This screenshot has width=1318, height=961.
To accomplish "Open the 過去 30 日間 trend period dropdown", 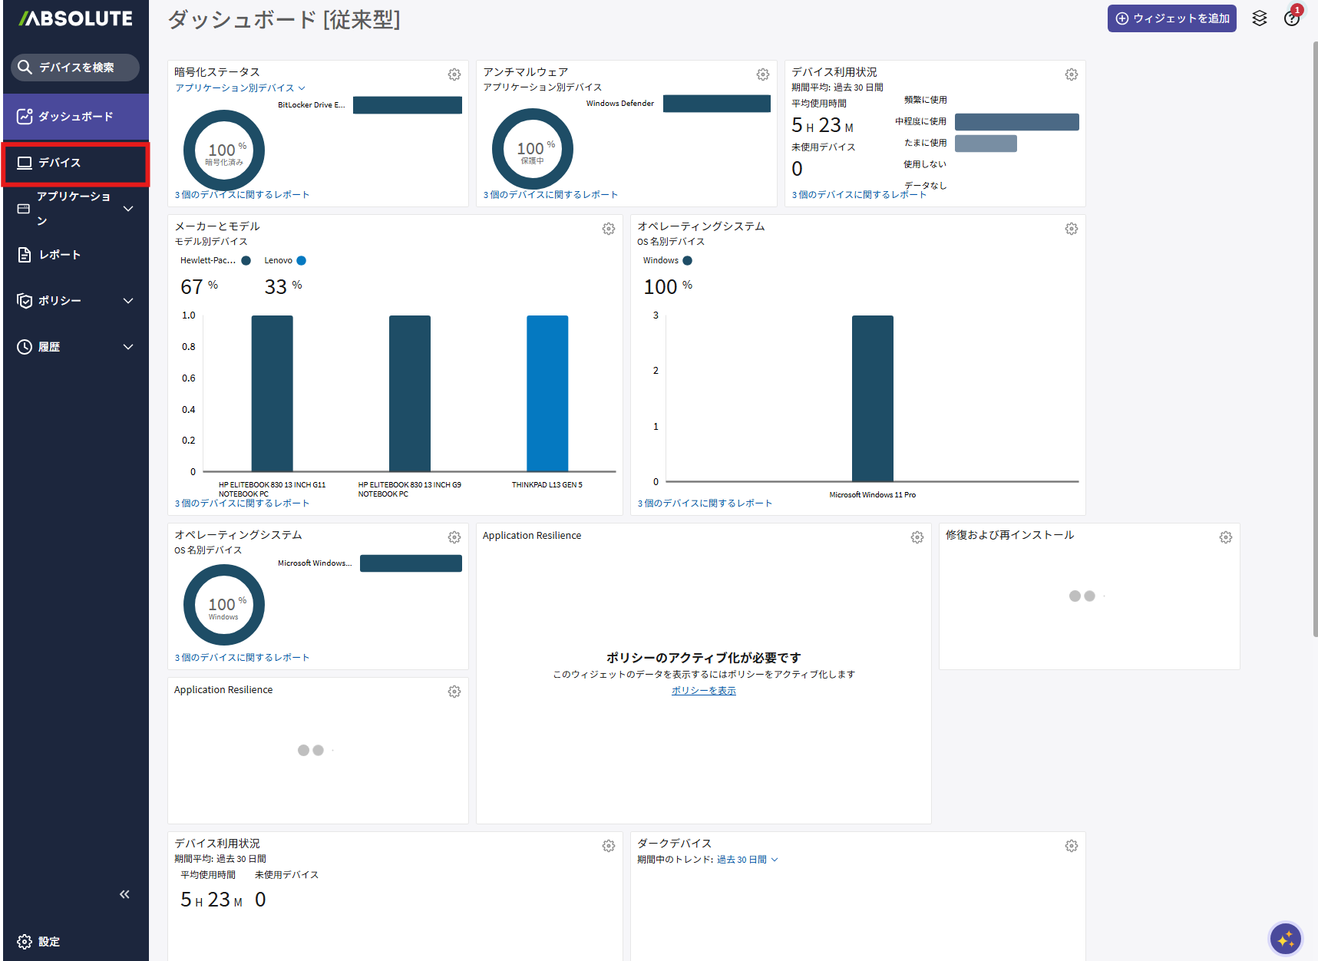I will tap(747, 860).
